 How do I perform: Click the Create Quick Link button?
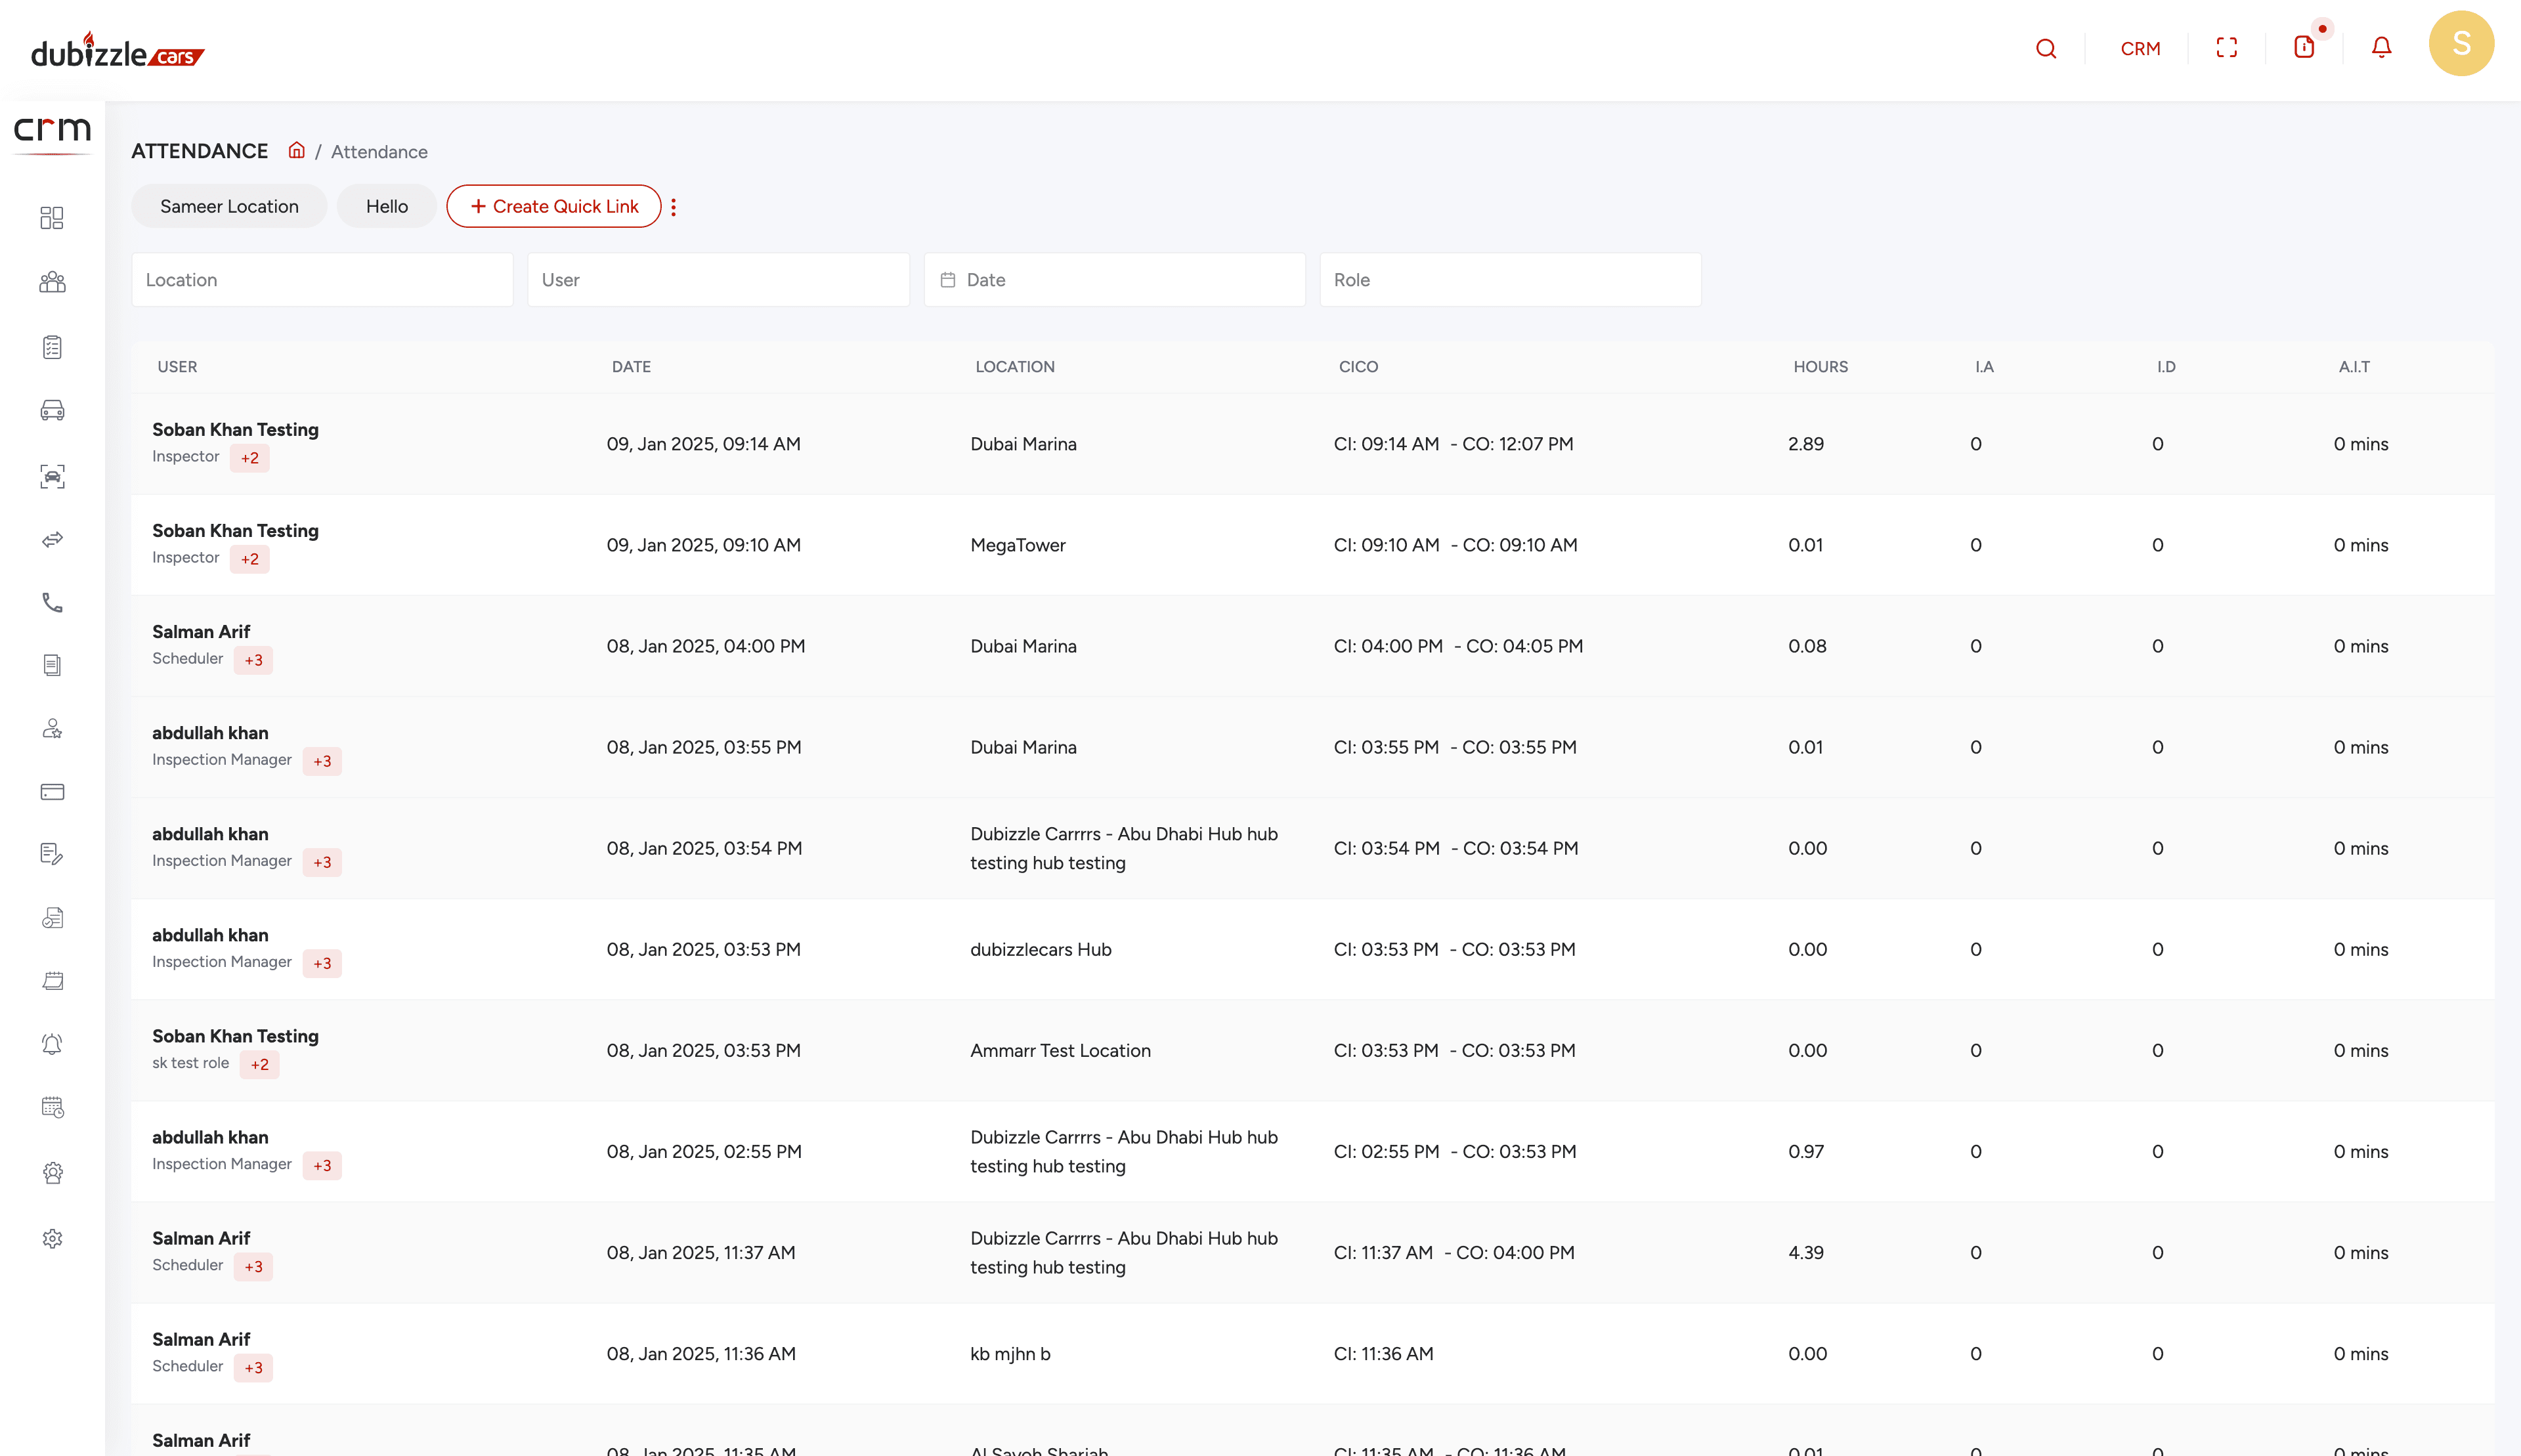[554, 207]
